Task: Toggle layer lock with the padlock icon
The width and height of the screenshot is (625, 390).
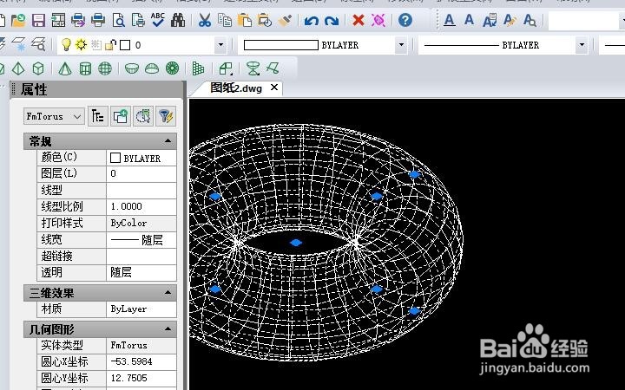Action: coord(110,45)
